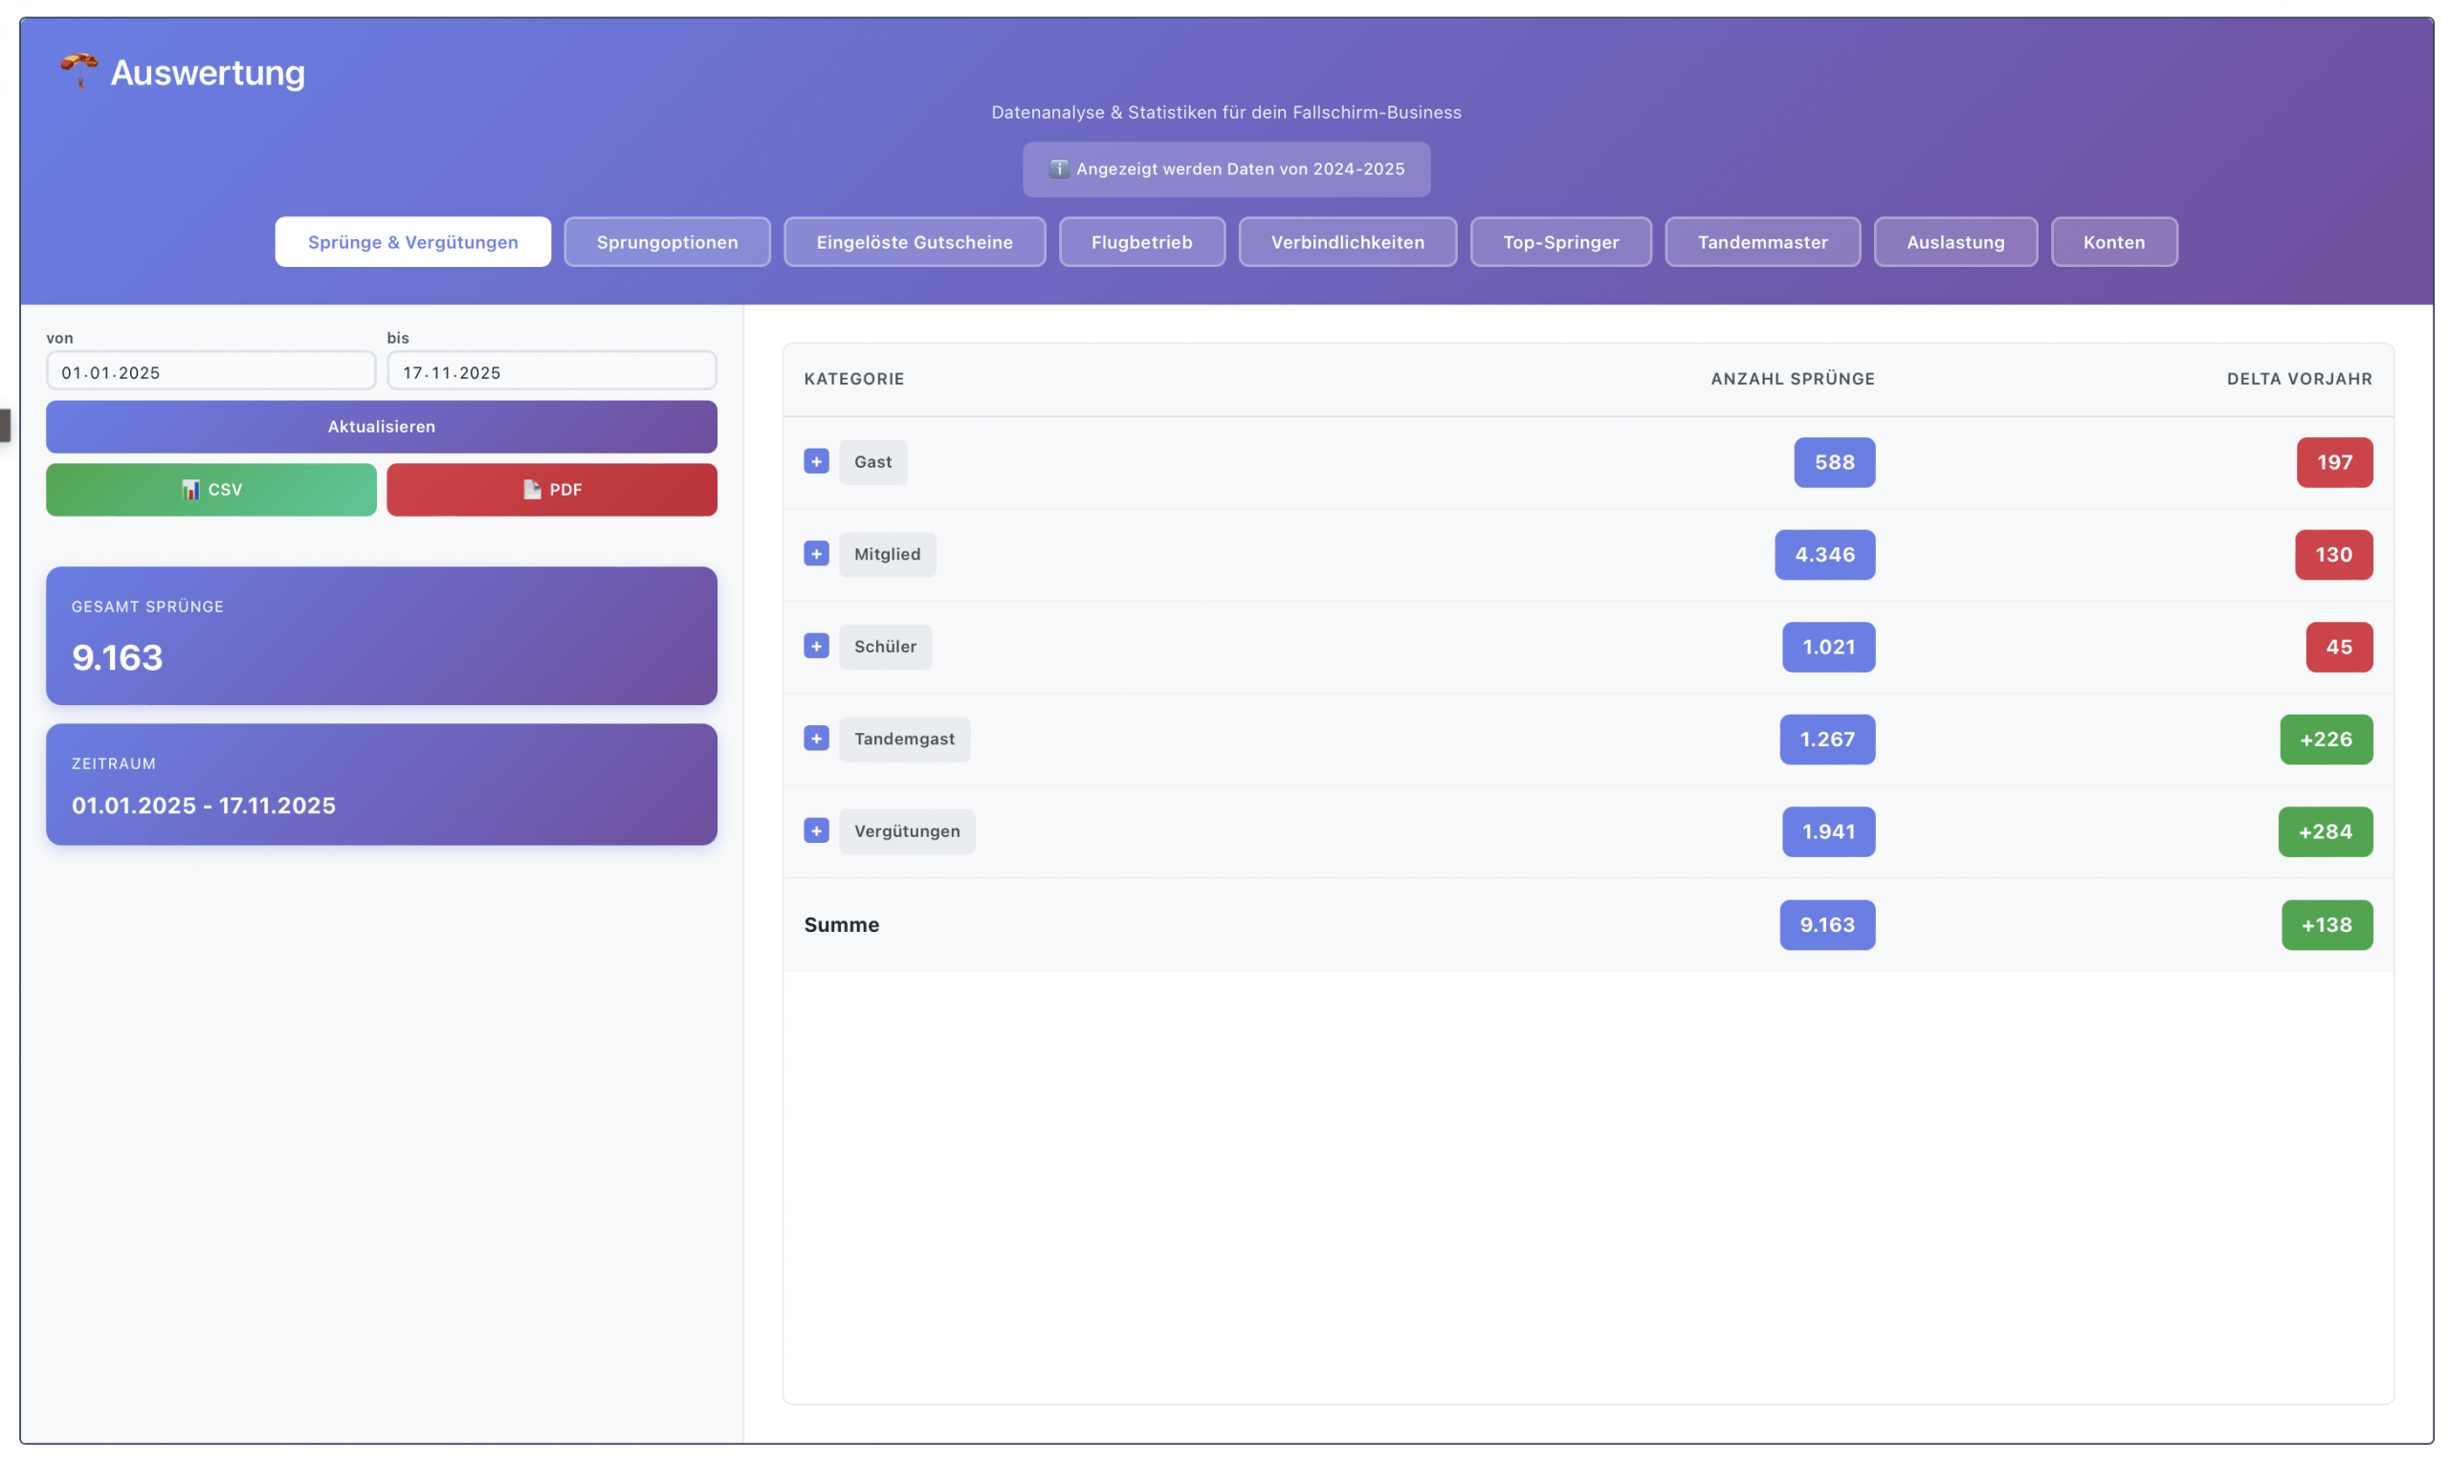Image resolution: width=2449 pixels, height=1459 pixels.
Task: Go to the Top-Springer tab
Action: point(1559,242)
